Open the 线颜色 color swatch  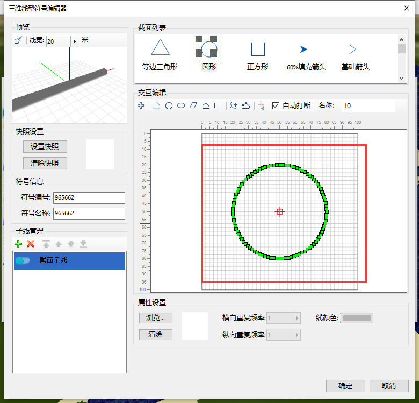(x=357, y=318)
